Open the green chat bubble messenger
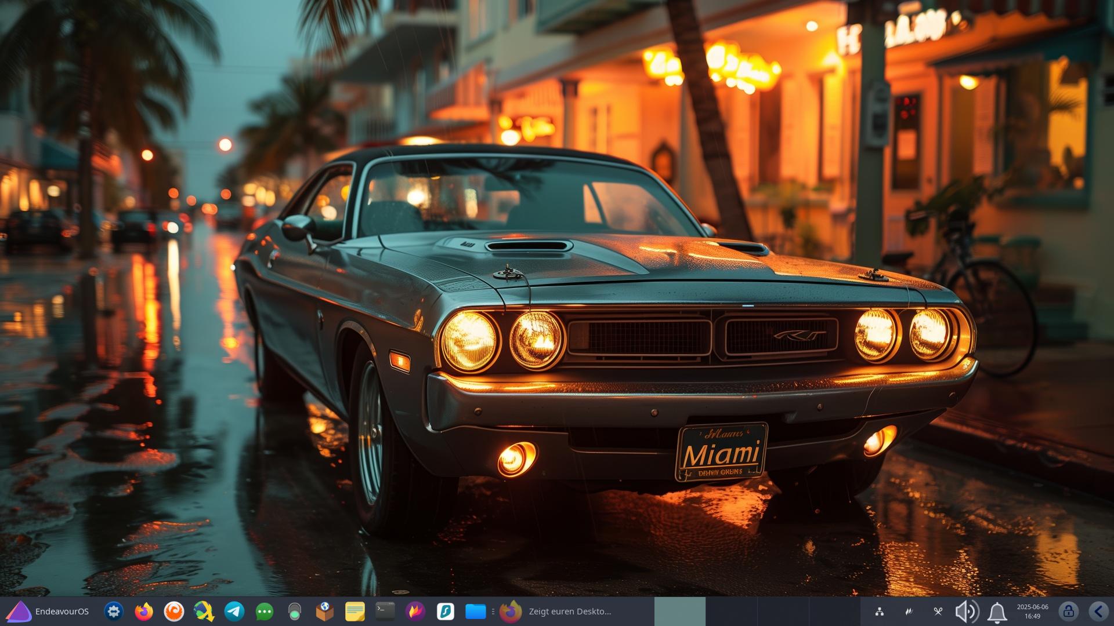 265,612
